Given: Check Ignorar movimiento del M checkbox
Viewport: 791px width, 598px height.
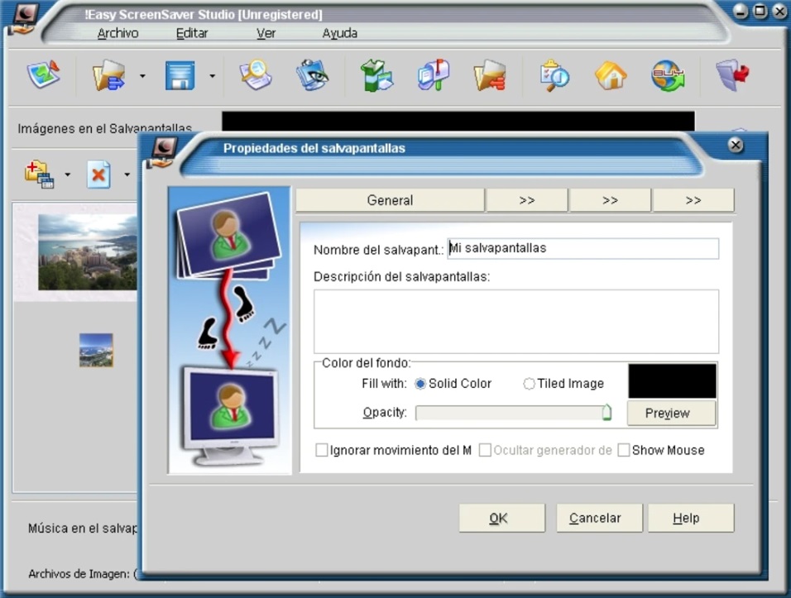Looking at the screenshot, I should pos(322,450).
